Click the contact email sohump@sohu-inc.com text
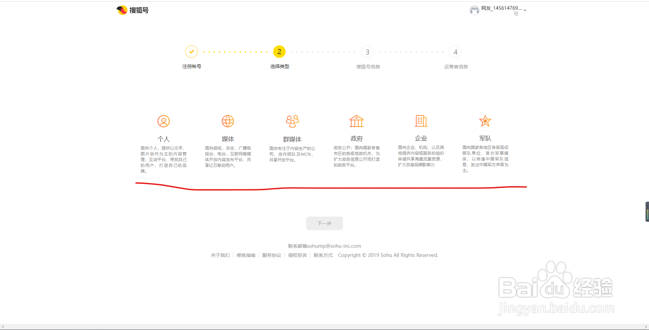The image size is (649, 330). [324, 246]
